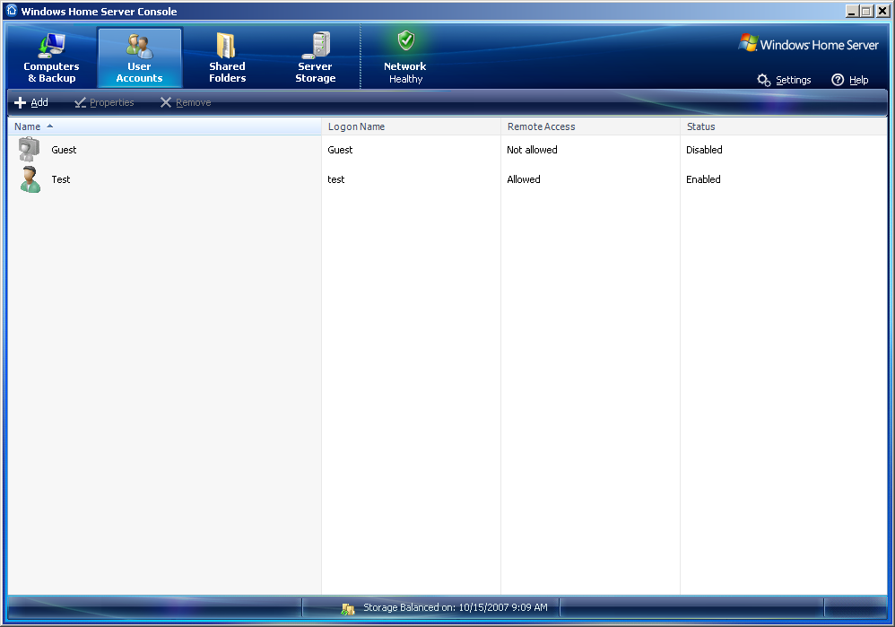Sort by the Name column header
Viewport: 895px width, 627px height.
tap(164, 126)
